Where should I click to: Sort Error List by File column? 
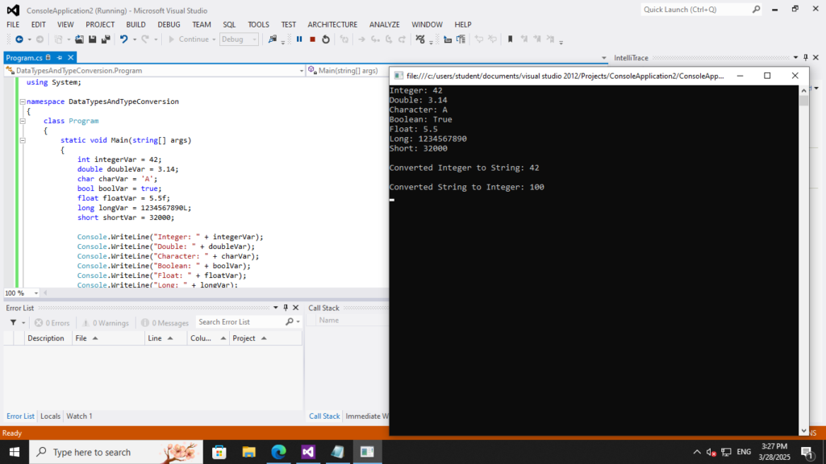(x=108, y=338)
